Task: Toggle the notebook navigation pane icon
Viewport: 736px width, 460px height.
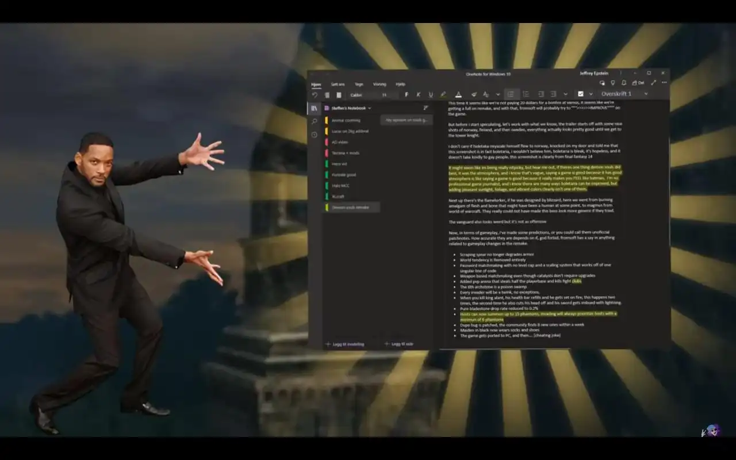Action: point(314,108)
